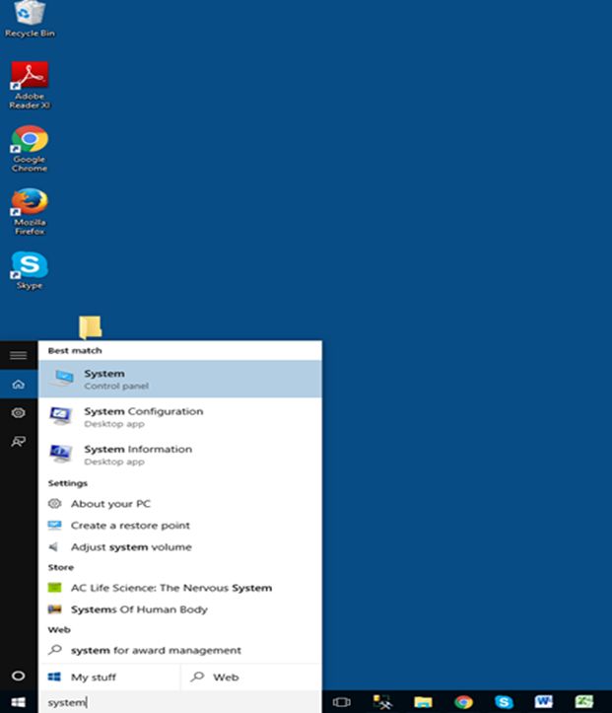
Task: Click the 'Web' section header text
Action: point(59,630)
